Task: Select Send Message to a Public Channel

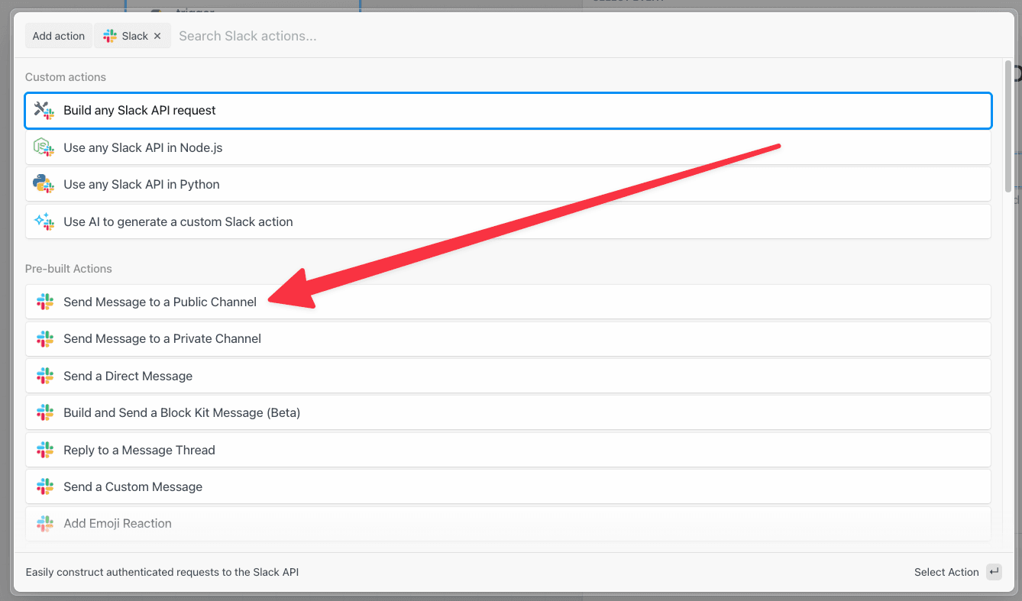Action: coord(508,302)
